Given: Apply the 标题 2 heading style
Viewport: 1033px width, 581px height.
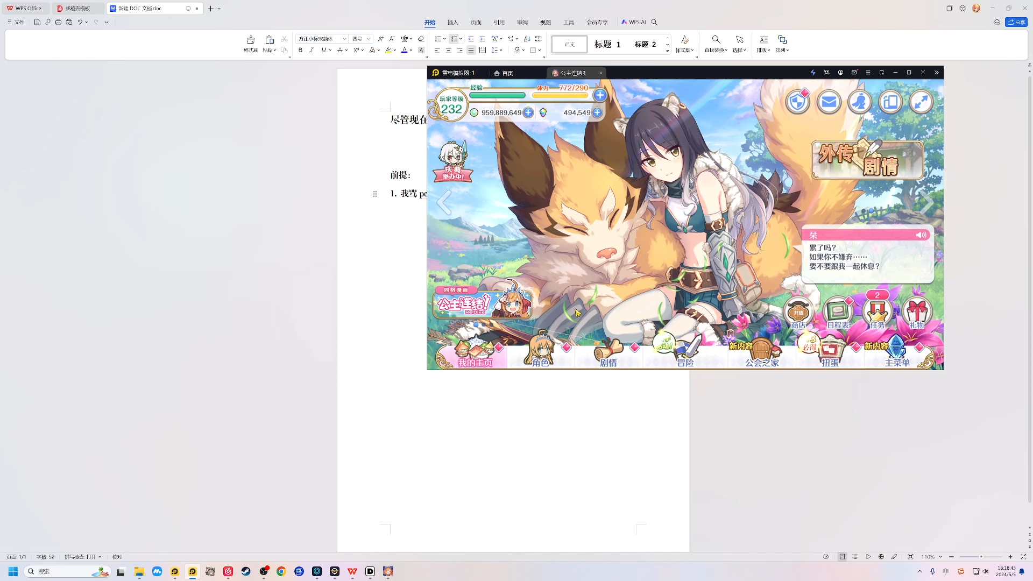Looking at the screenshot, I should pos(645,44).
